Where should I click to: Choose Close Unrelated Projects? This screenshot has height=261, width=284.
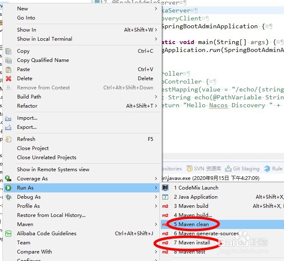[47, 158]
